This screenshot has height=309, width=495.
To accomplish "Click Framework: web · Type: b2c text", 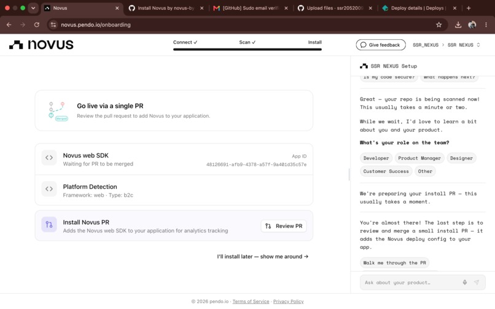I will [x=98, y=195].
